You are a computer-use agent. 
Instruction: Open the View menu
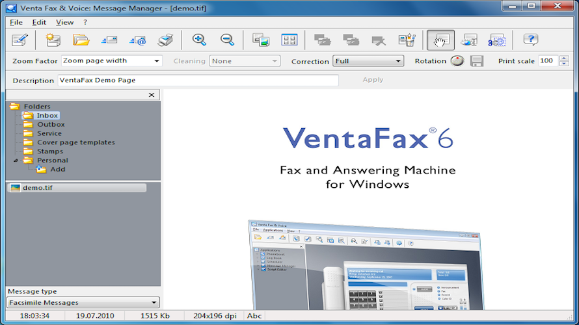tap(64, 22)
